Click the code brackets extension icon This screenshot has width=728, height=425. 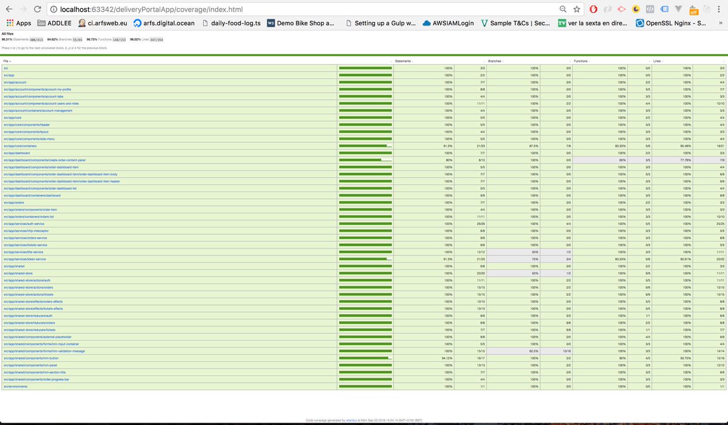click(x=650, y=9)
